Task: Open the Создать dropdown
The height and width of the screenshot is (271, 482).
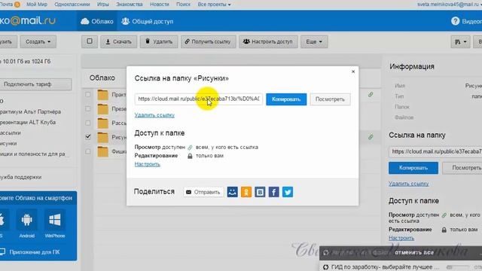Action: [x=38, y=41]
